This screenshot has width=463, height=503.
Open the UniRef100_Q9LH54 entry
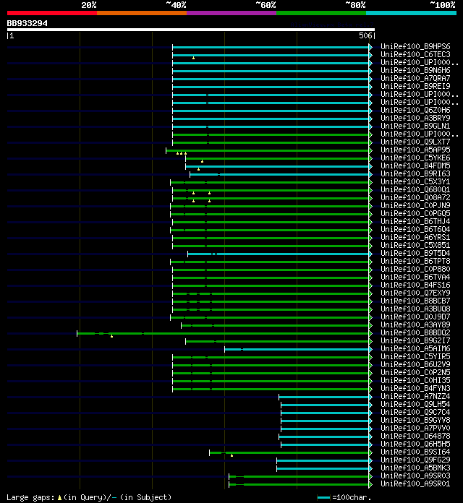click(415, 405)
